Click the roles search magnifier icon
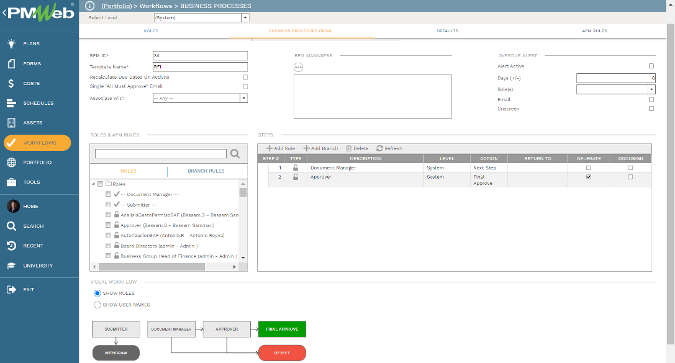 (x=235, y=153)
